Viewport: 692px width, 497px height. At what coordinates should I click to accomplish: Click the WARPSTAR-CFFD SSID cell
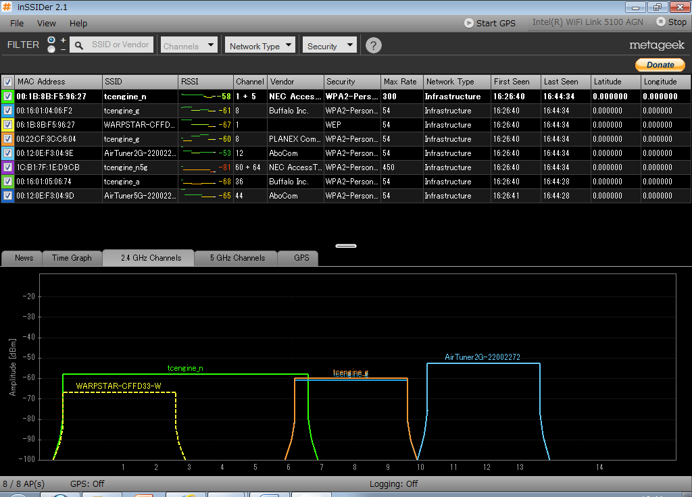140,125
